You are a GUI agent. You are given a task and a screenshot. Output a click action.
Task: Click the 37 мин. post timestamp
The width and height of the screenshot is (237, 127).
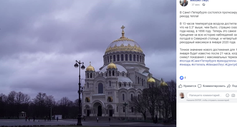[x=196, y=5]
